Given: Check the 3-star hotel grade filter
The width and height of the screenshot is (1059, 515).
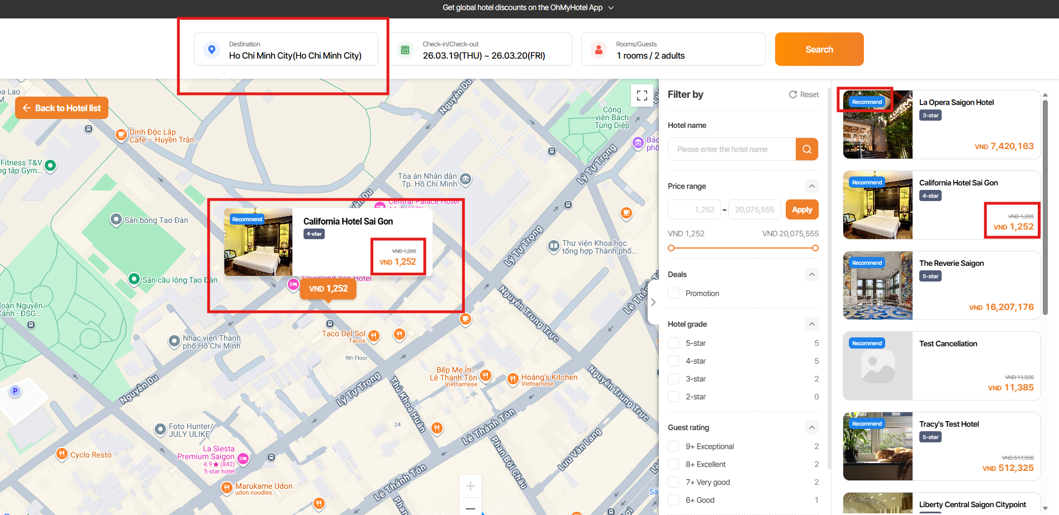Looking at the screenshot, I should pos(673,379).
